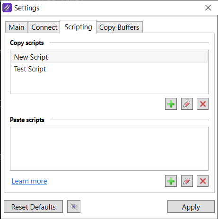Switch to the Main tab
218x219 pixels.
(x=17, y=27)
